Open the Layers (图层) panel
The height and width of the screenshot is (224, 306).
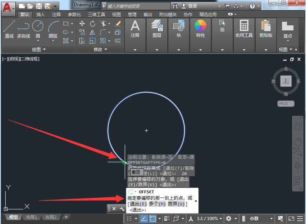coord(157,29)
